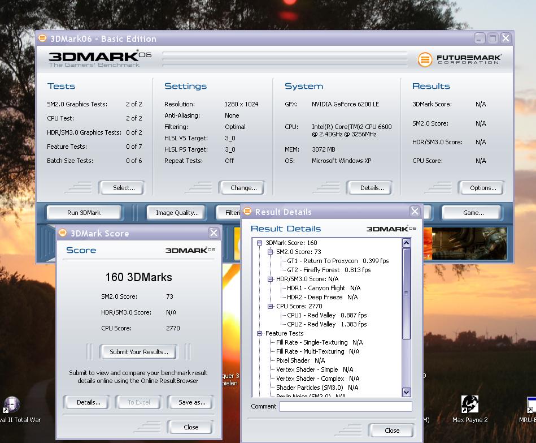
Task: Open the Game... button
Action: coord(472,213)
